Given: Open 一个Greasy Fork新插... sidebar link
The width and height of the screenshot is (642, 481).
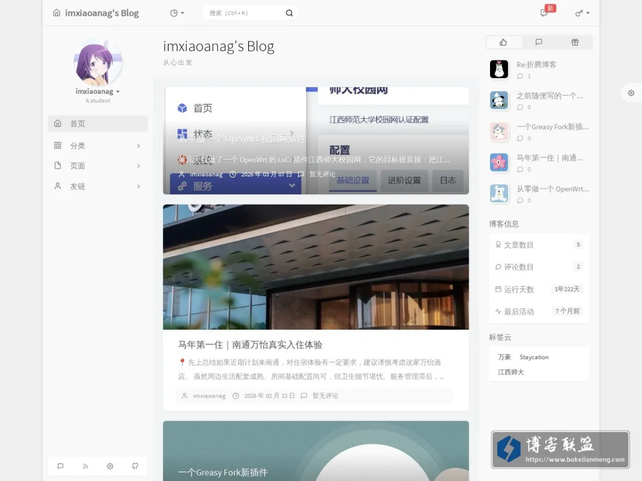Looking at the screenshot, I should point(553,127).
